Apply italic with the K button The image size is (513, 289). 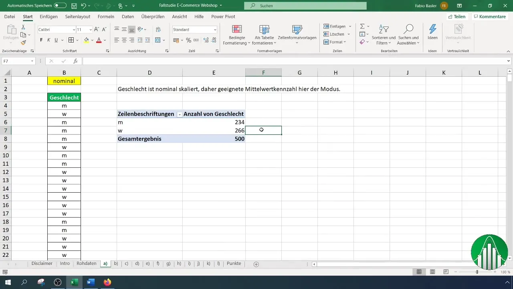coord(48,40)
